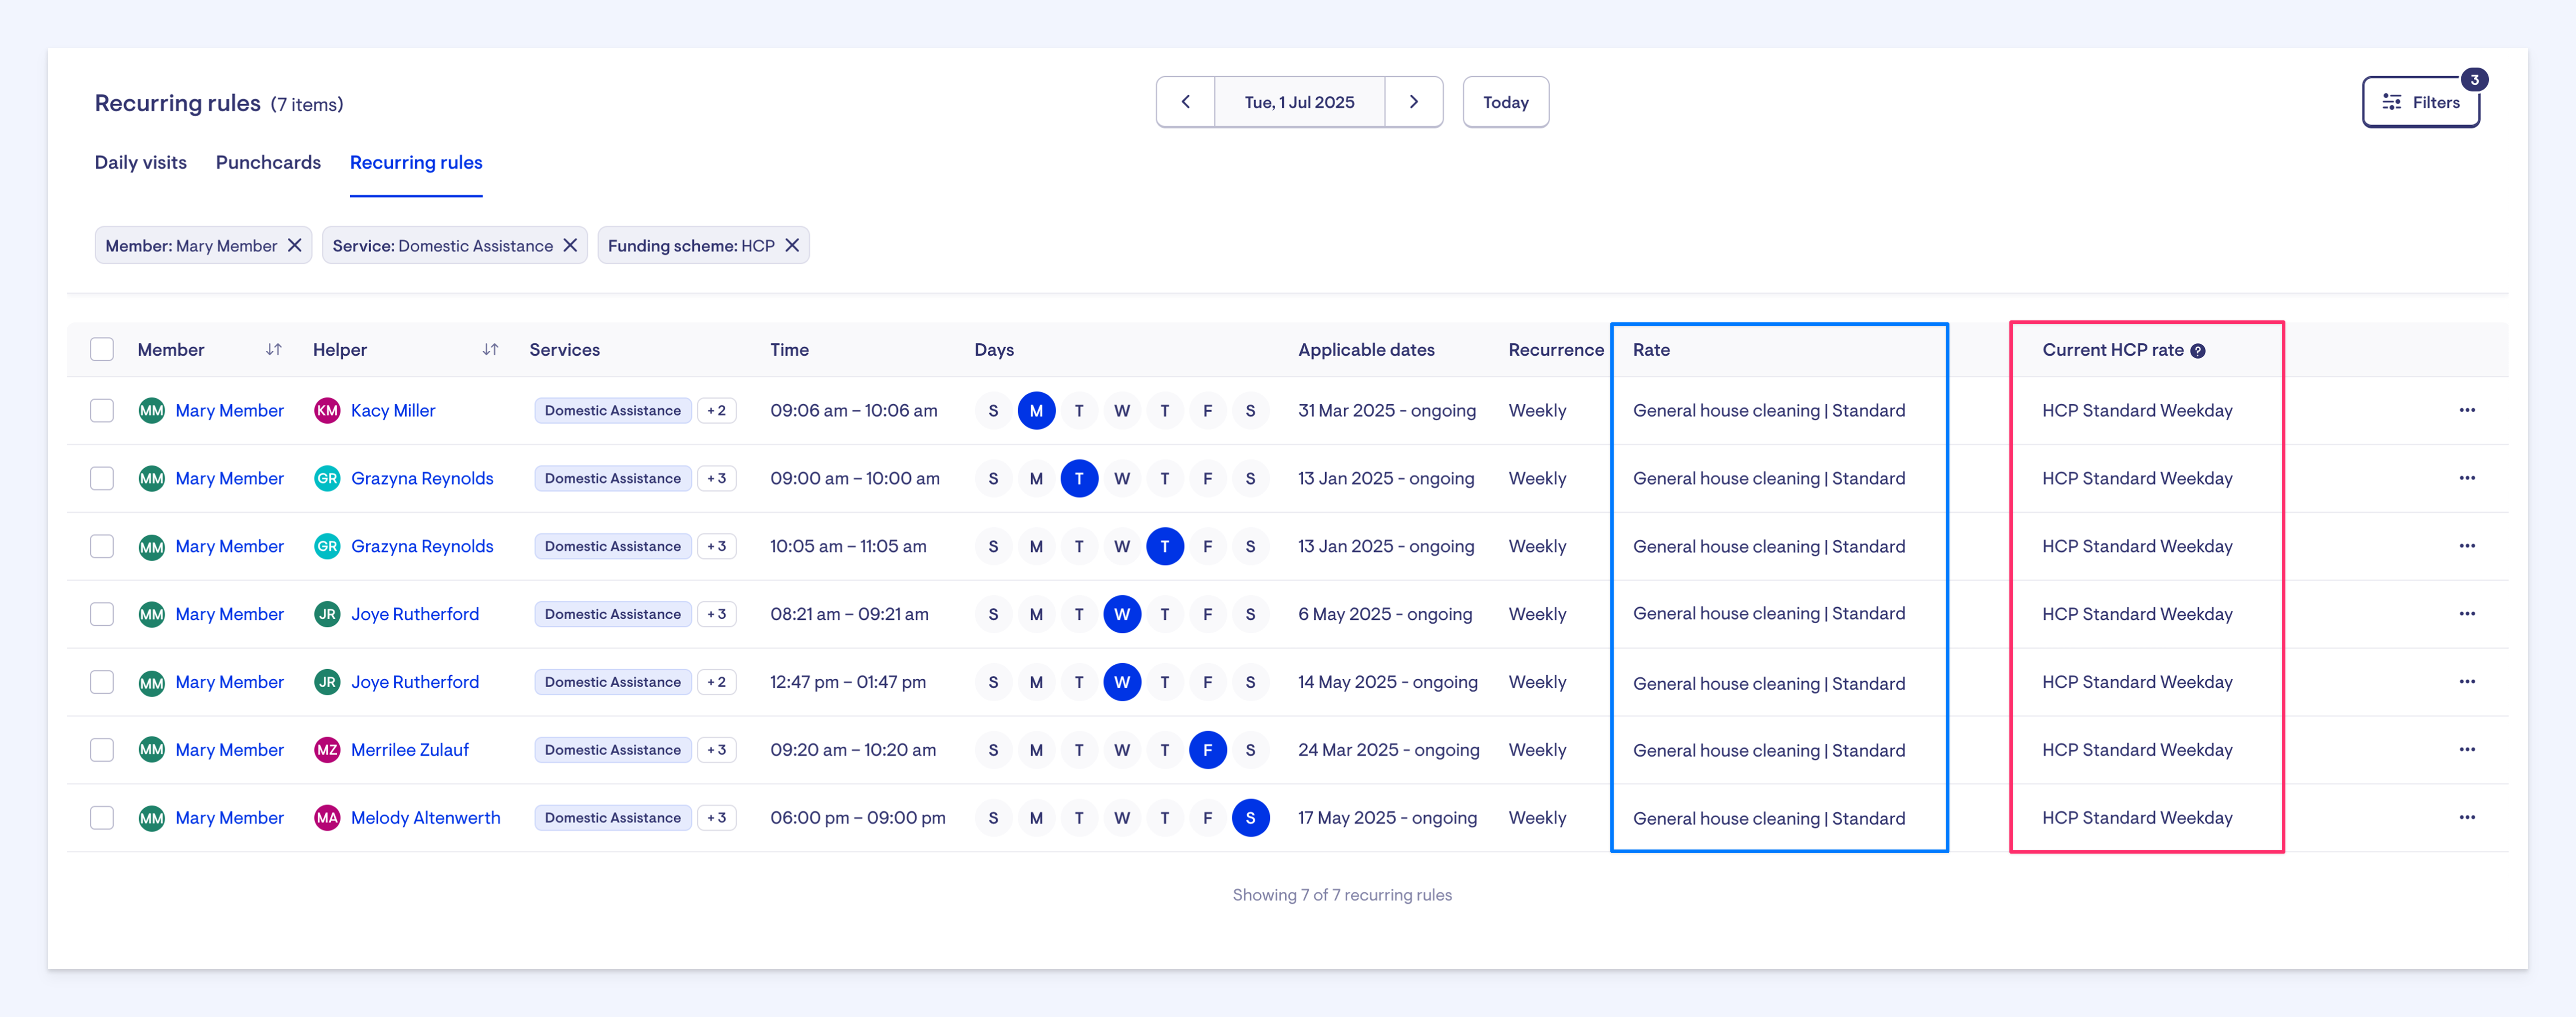
Task: Click the Domestic Assistance tag in Kacy Miller row
Action: point(613,410)
